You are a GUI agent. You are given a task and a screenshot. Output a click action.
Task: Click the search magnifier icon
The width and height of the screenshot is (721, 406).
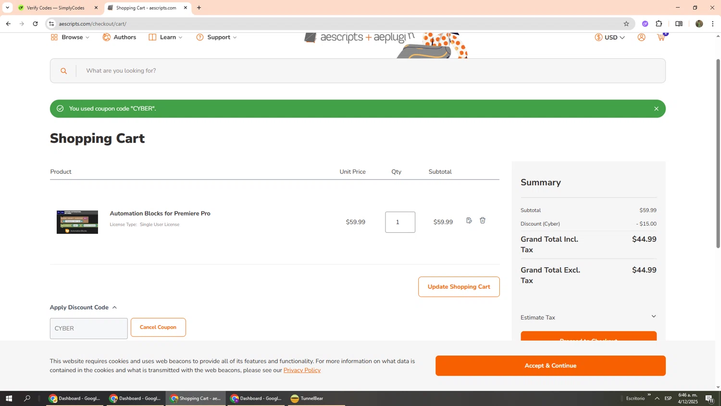click(x=63, y=71)
